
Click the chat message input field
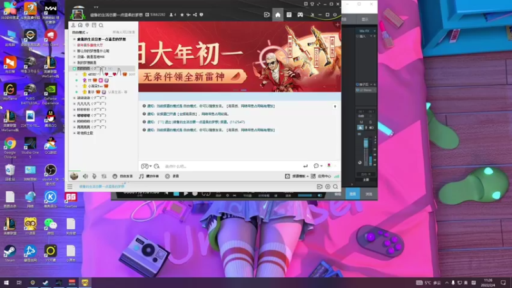232,166
